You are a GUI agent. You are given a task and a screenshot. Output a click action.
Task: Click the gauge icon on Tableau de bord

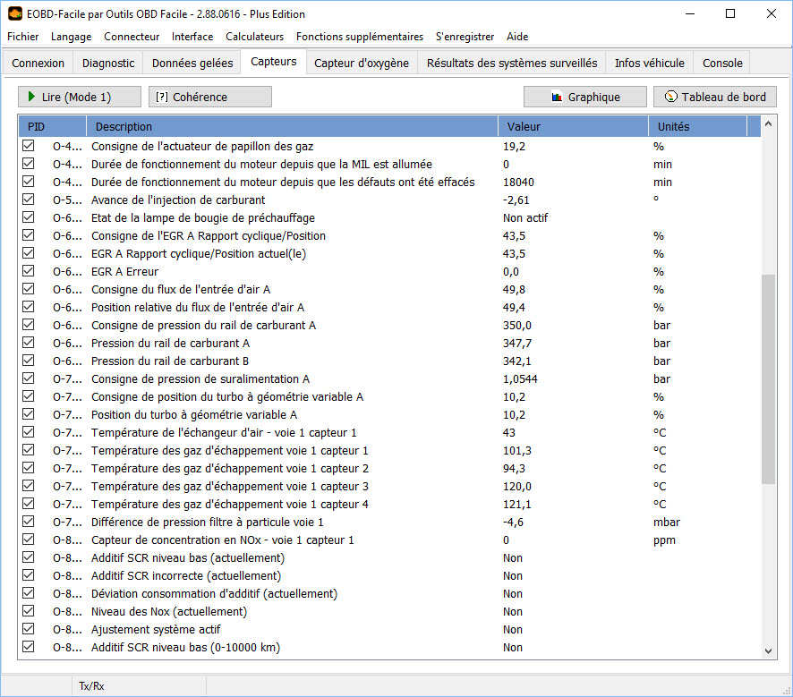pyautogui.click(x=669, y=97)
